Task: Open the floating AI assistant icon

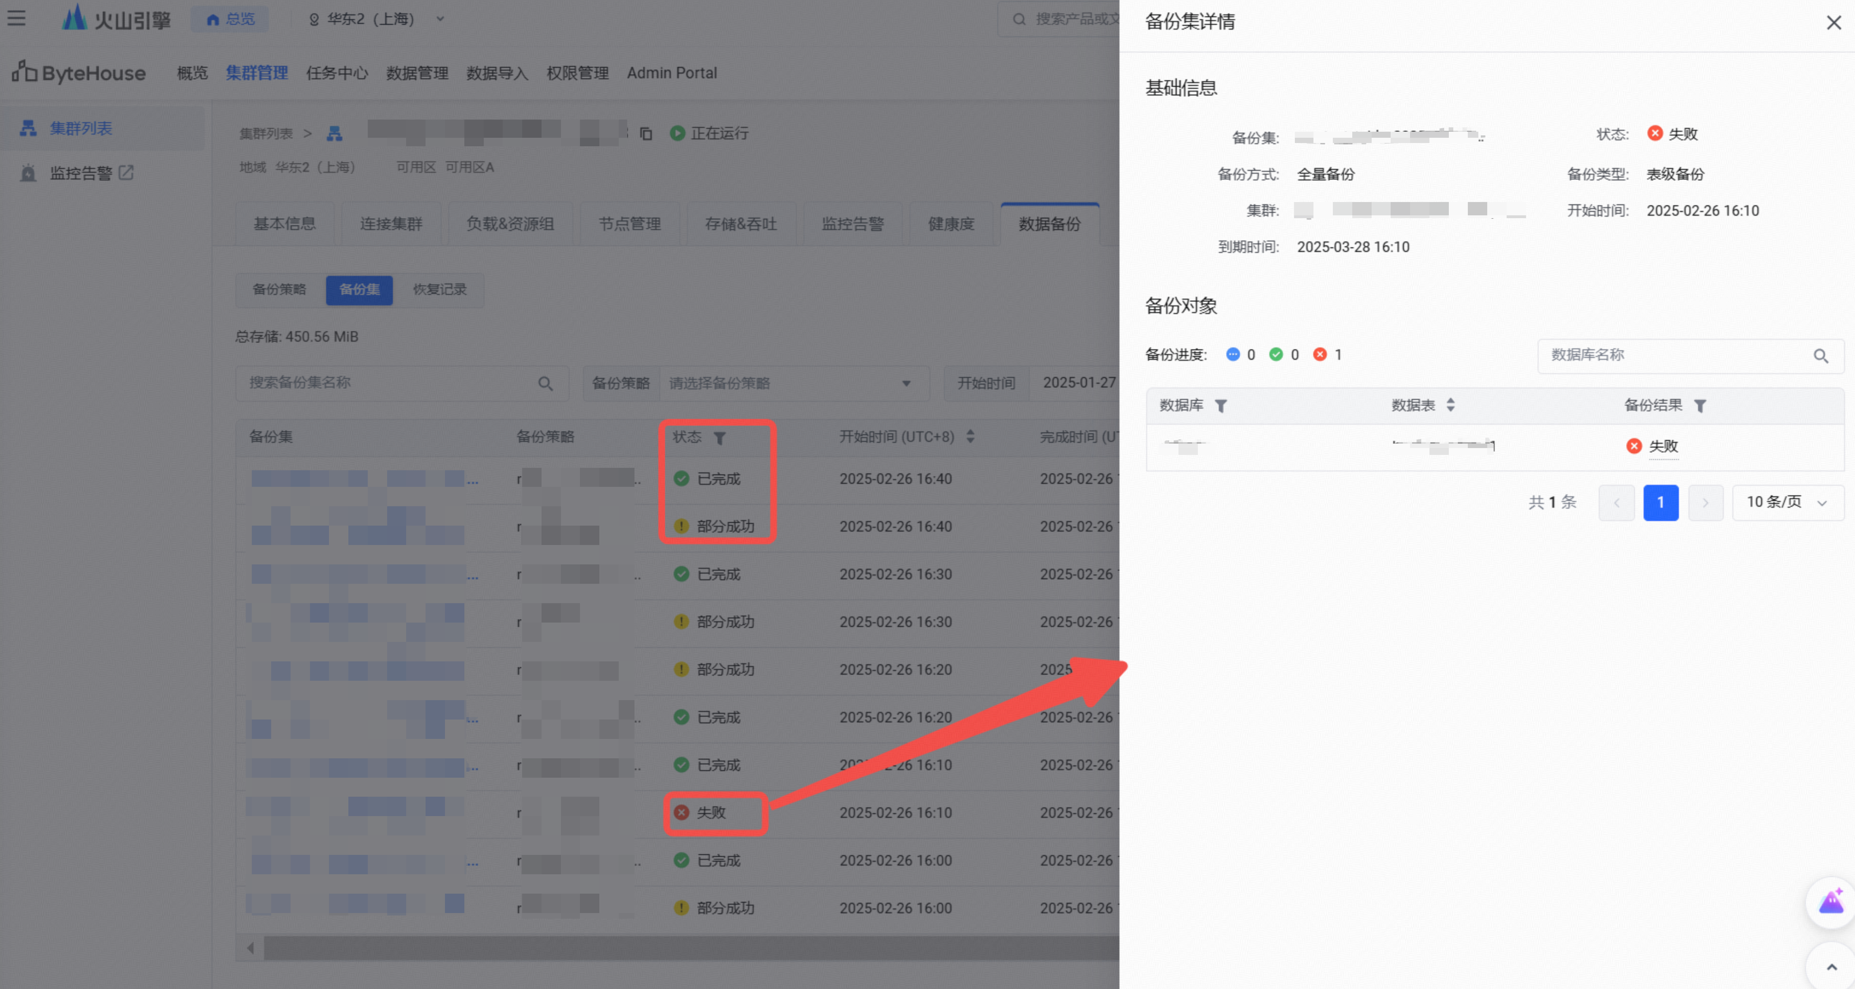Action: pos(1830,902)
